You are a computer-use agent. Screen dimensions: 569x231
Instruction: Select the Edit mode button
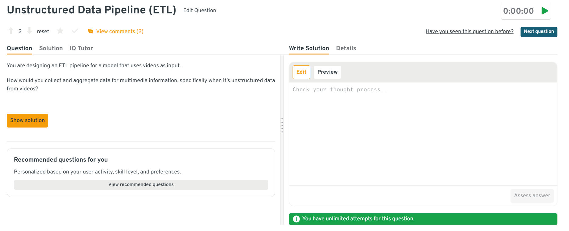point(301,72)
